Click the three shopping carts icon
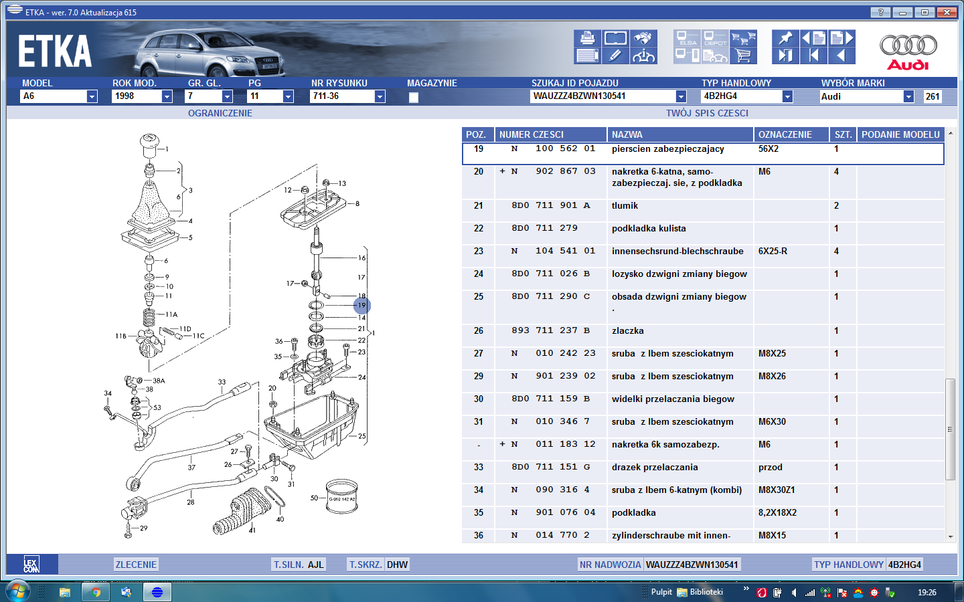Image resolution: width=964 pixels, height=602 pixels. 743,38
